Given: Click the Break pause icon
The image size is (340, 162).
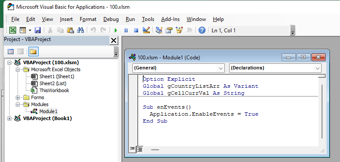Looking at the screenshot, I should [x=126, y=31].
